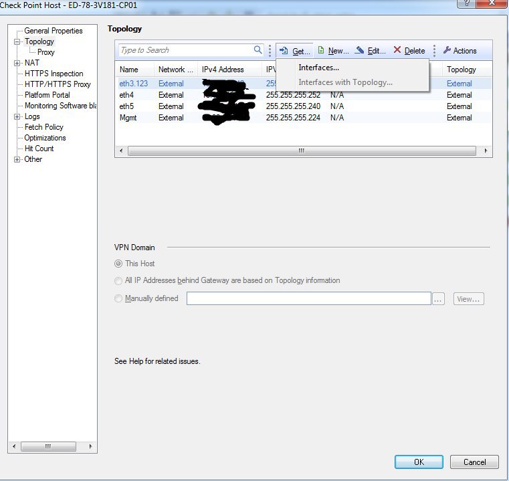The image size is (509, 481).
Task: Open Hit Count page
Action: click(x=39, y=149)
